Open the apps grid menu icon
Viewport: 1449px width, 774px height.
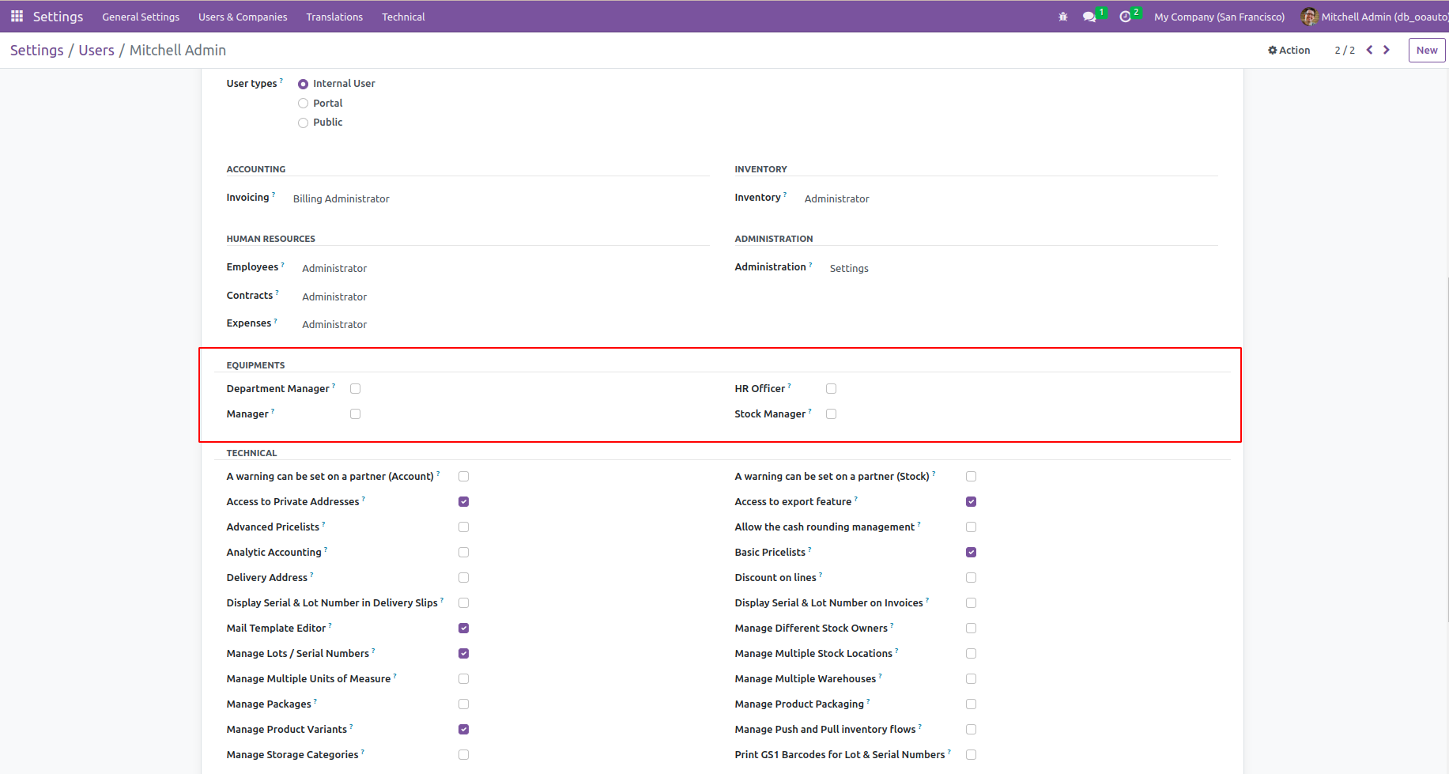(x=17, y=17)
